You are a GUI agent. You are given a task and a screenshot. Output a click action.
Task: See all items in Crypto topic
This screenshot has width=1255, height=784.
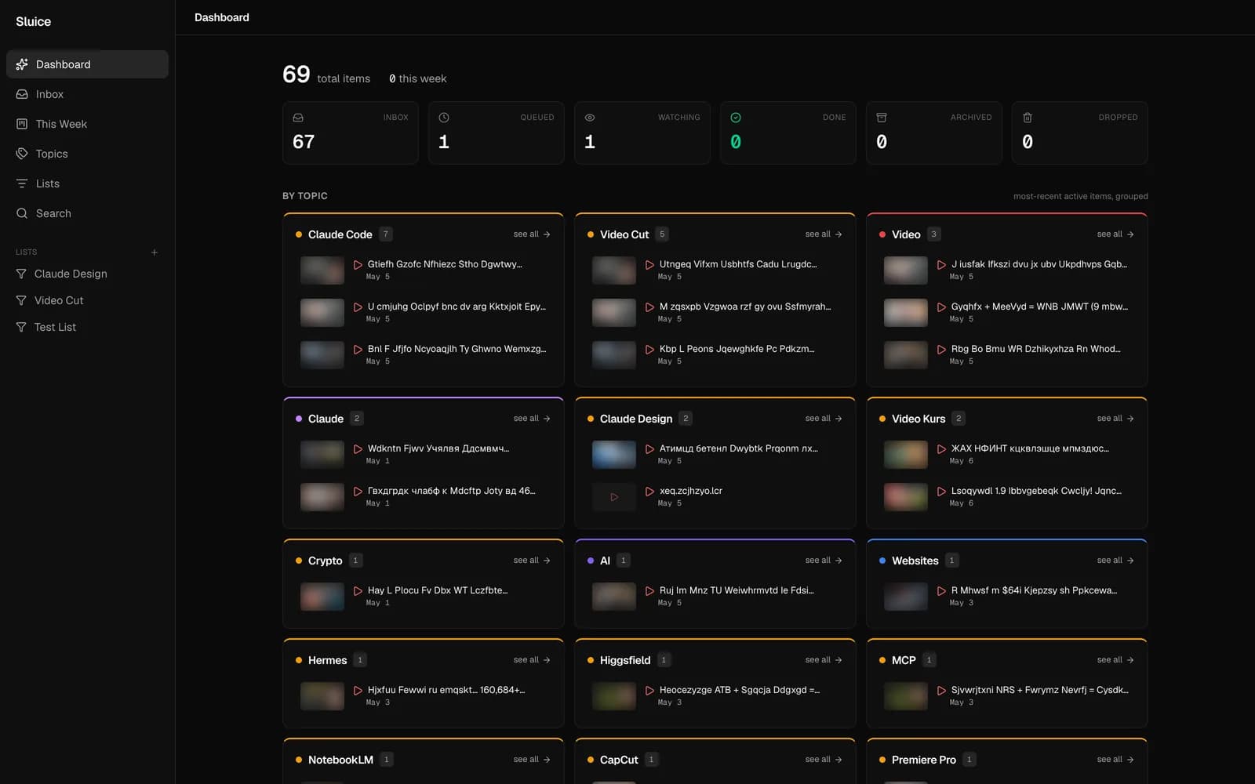coord(532,561)
